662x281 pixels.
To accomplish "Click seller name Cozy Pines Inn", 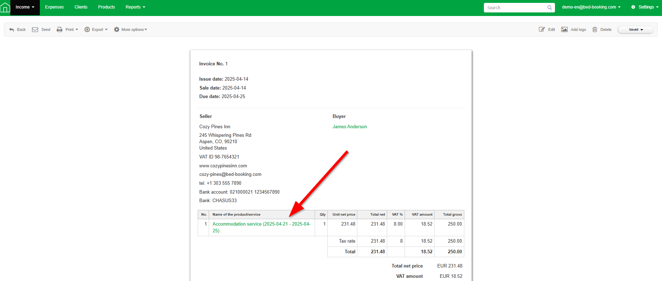I will 215,126.
